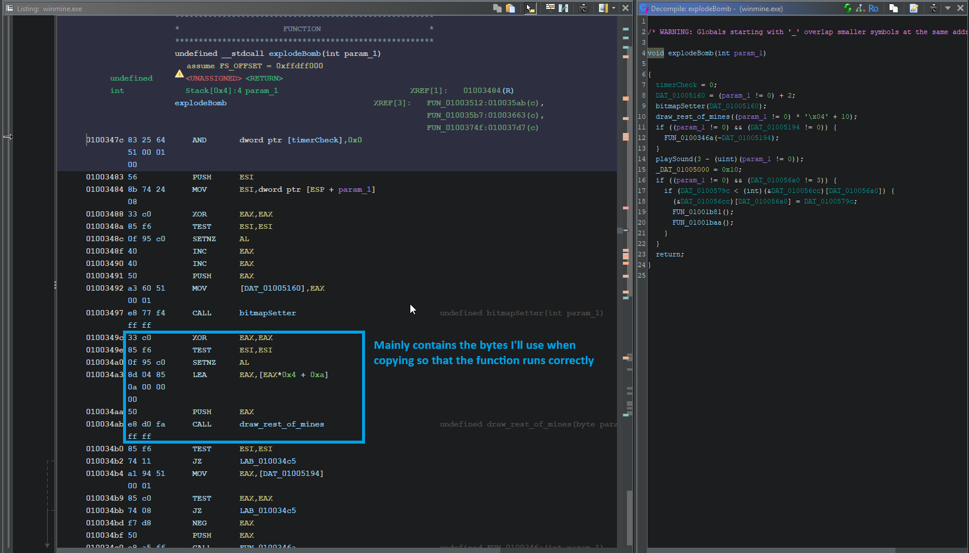This screenshot has width=969, height=553.
Task: Click the XREF FUN_01003512:010035ab(c) reference
Action: 482,103
